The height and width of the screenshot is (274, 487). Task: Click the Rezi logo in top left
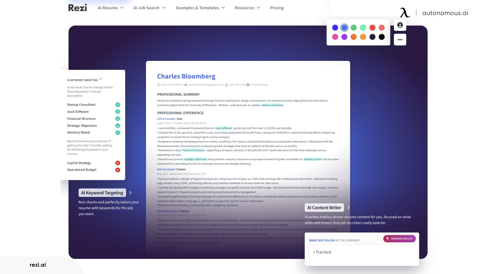77,7
